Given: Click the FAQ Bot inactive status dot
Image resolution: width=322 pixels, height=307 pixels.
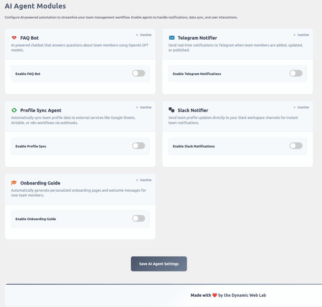Looking at the screenshot, I should click(137, 35).
